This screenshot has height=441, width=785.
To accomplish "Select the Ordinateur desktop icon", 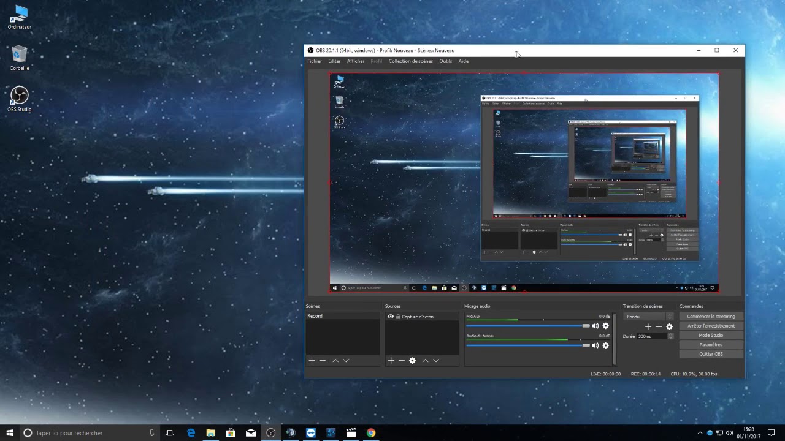I will click(x=20, y=17).
